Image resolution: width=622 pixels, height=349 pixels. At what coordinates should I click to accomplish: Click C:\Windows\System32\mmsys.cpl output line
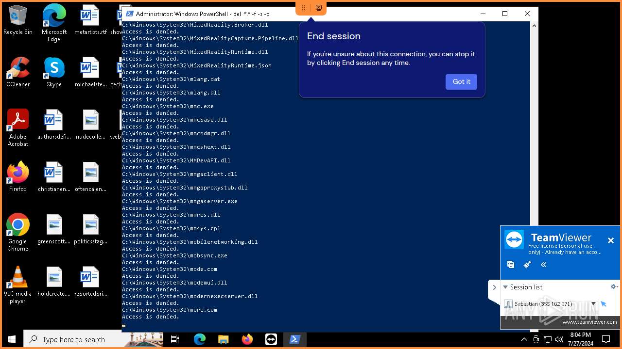[171, 228]
